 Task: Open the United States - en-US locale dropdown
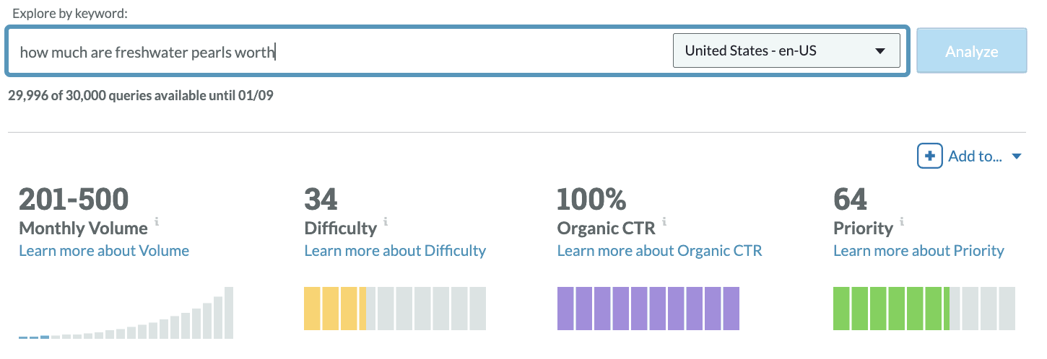tap(786, 51)
